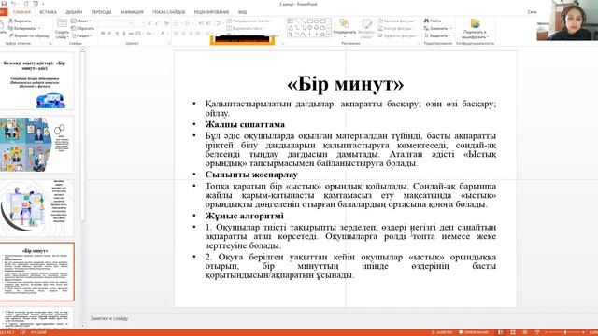The width and height of the screenshot is (598, 336).
Task: Open the Переходы ribbon tab
Action: click(101, 12)
